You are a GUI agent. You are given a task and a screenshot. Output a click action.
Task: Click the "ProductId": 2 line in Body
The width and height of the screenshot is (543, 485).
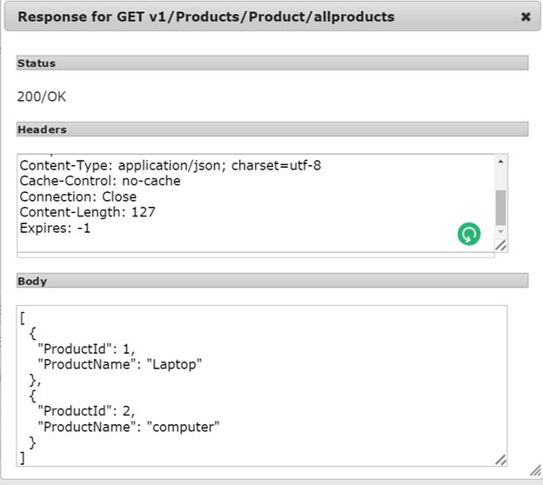87,411
